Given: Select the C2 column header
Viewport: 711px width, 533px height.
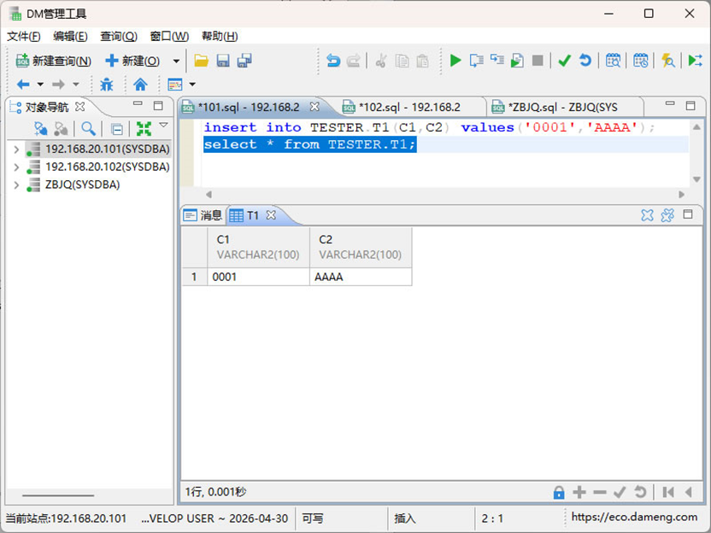Looking at the screenshot, I should click(361, 248).
